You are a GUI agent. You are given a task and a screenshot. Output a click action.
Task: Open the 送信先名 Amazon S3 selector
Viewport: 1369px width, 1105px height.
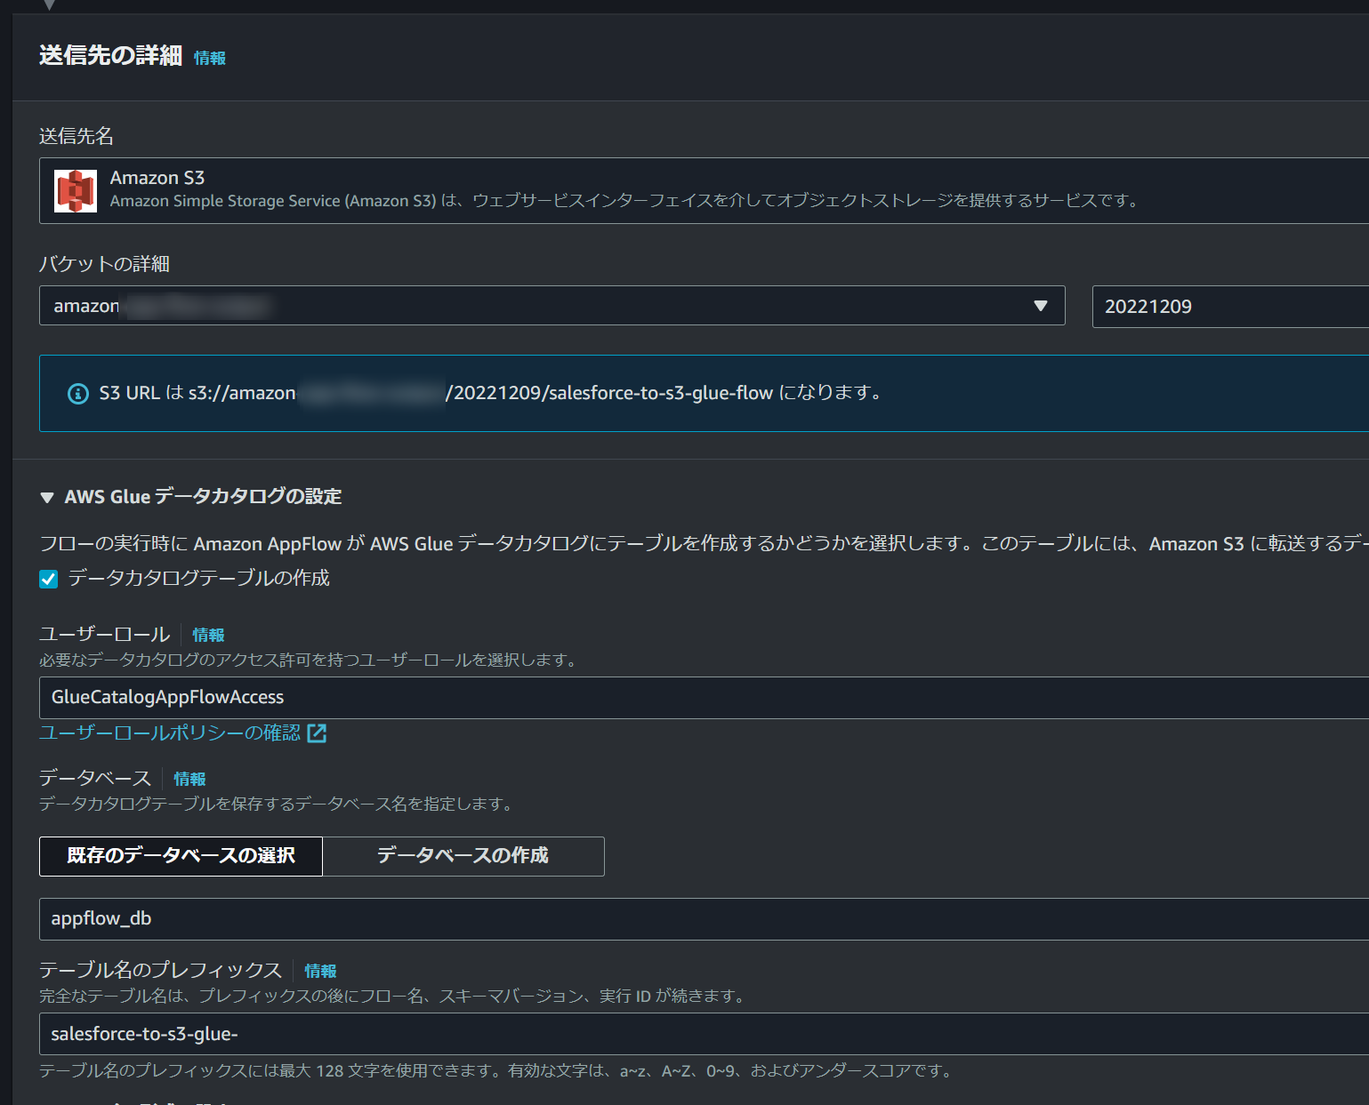pos(704,190)
